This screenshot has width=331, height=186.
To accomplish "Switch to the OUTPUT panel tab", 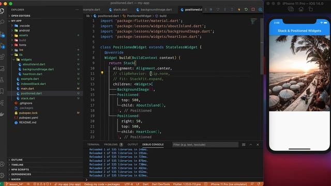I will pos(132,145).
